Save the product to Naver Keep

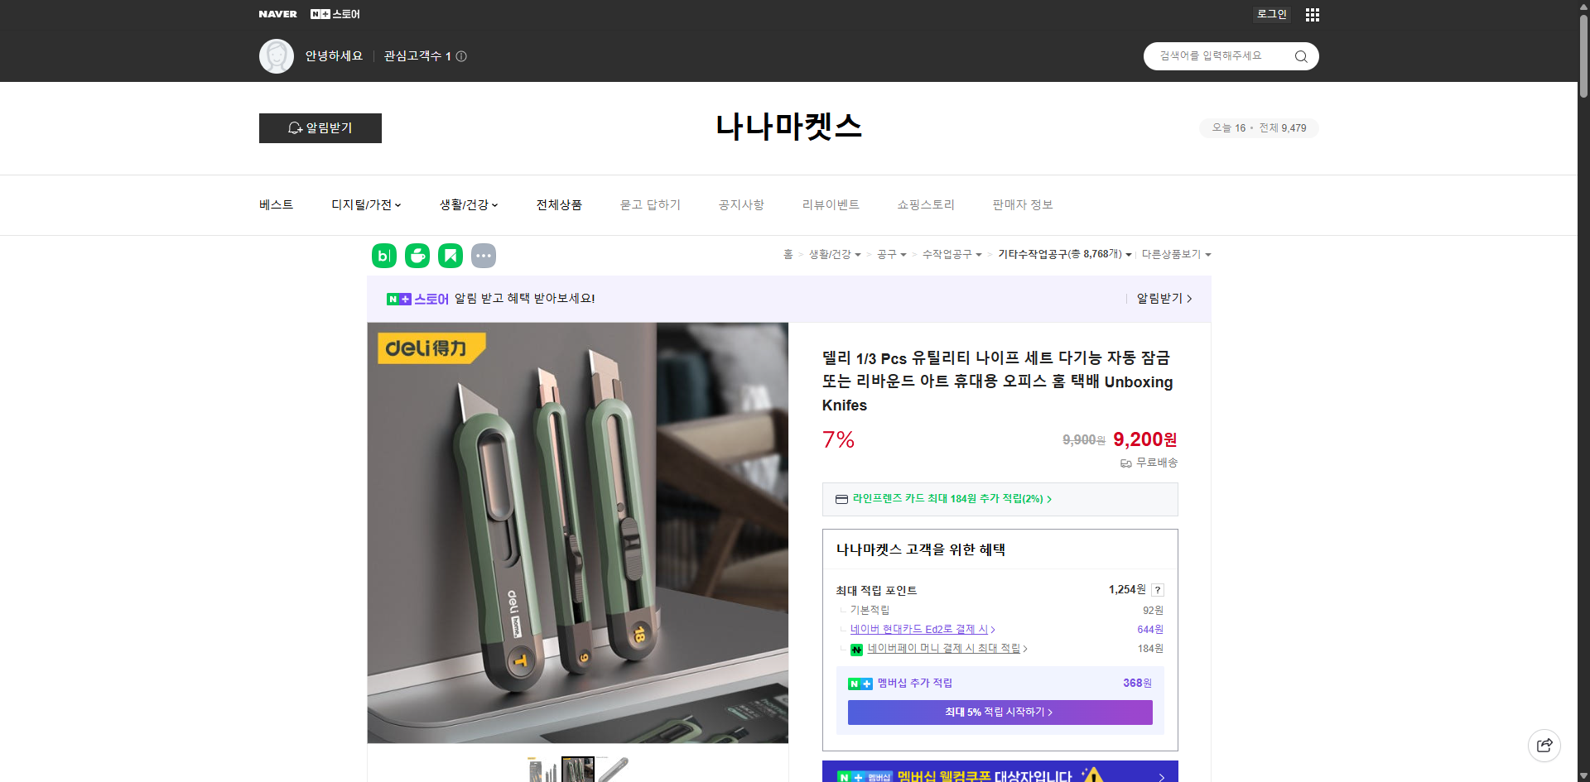450,256
